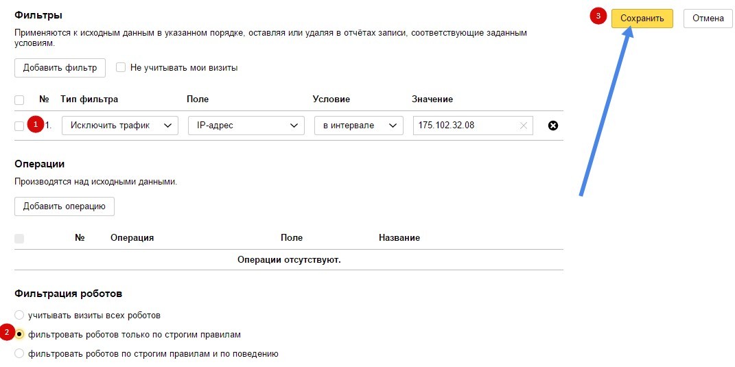Tick the checkbox for filter row 1
This screenshot has width=735, height=367.
coord(19,126)
